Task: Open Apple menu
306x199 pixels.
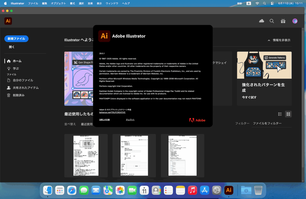Action: click(x=5, y=3)
